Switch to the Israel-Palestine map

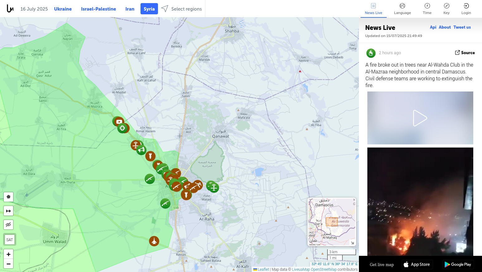pyautogui.click(x=98, y=9)
